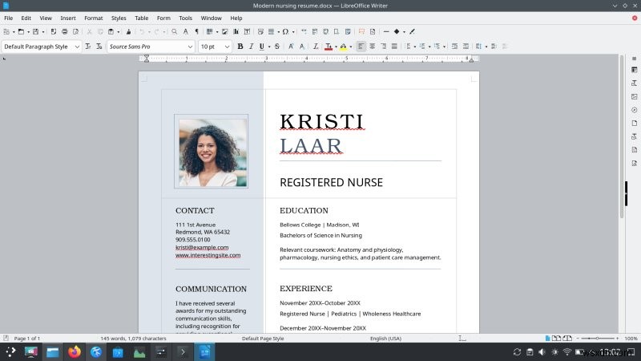Set Align Right paragraph

coord(383,47)
